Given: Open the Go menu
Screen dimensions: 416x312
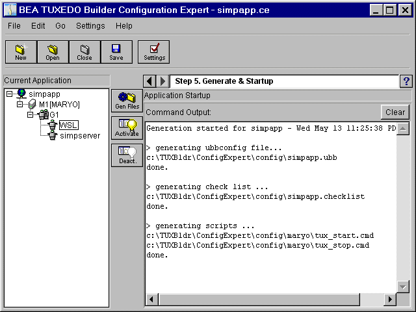Looking at the screenshot, I should (x=60, y=26).
